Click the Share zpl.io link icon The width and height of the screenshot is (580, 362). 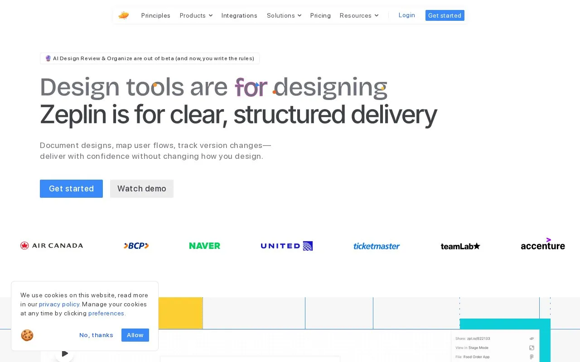532,338
